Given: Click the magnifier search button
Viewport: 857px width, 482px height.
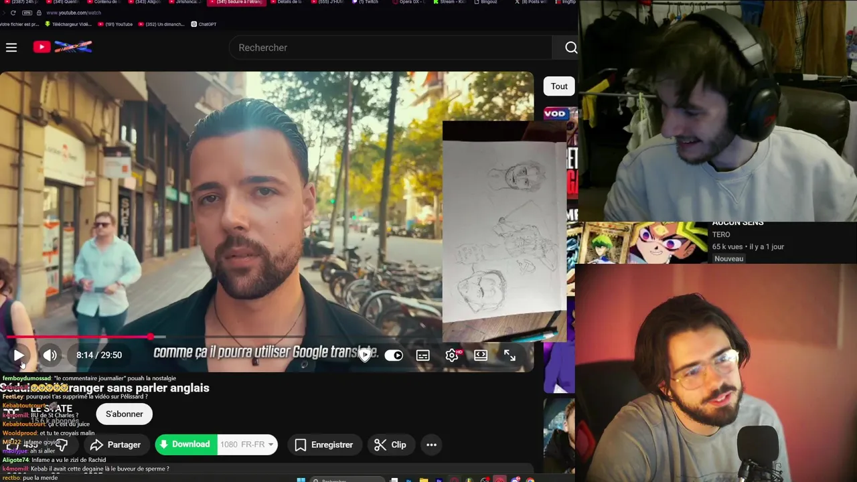Looking at the screenshot, I should 570,48.
